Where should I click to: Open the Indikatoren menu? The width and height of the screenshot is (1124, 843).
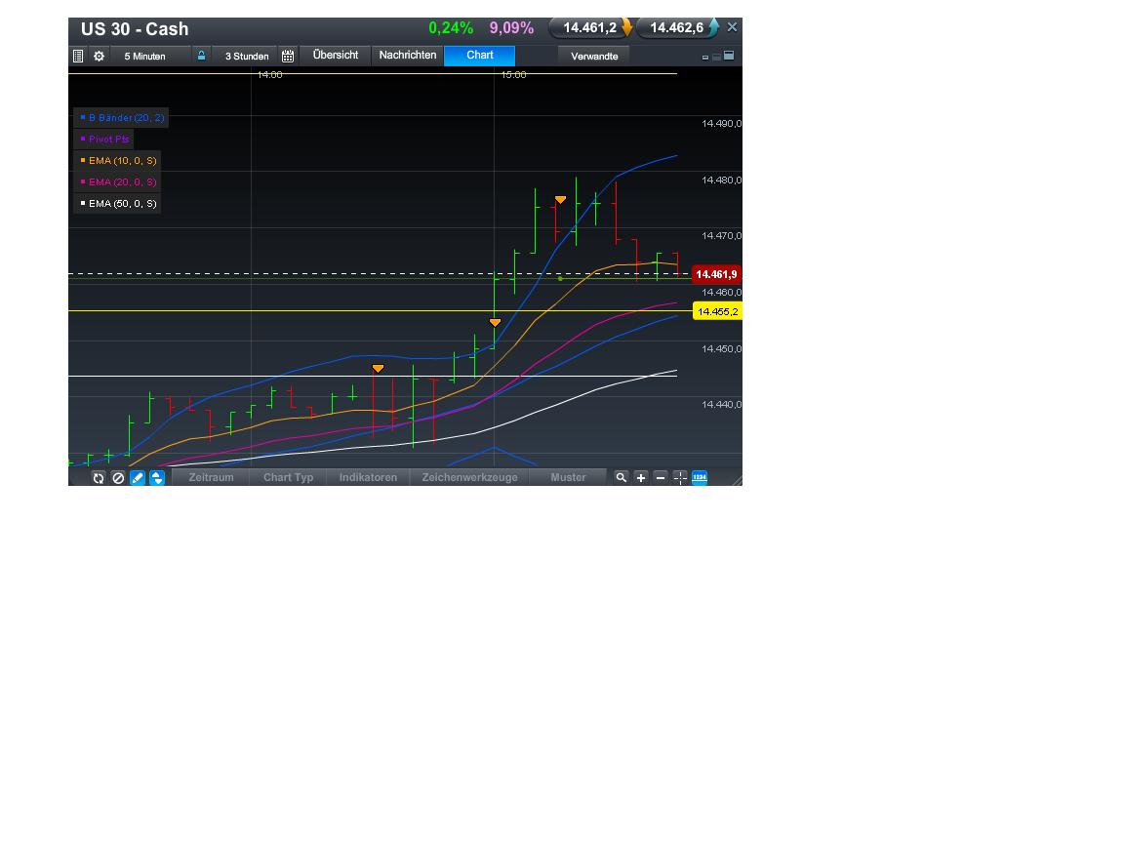coord(368,477)
